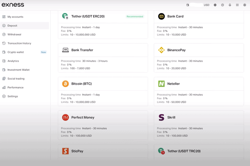Click the Bitcoin (BTC) orange icon
Image resolution: width=250 pixels, height=166 pixels.
65,84
